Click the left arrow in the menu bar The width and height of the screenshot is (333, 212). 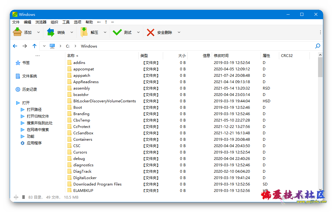99,22
